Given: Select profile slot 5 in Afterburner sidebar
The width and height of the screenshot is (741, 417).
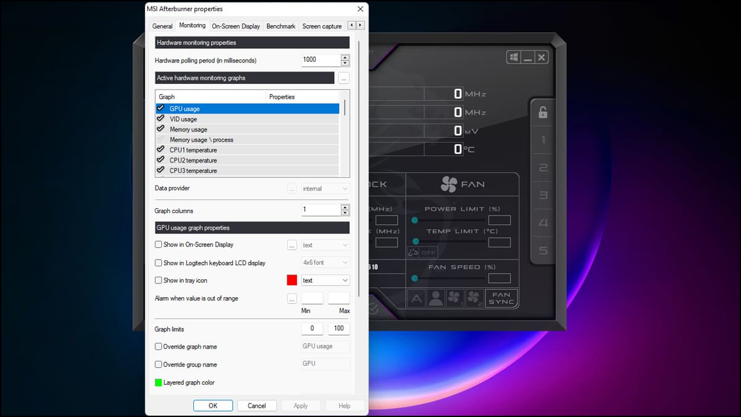Looking at the screenshot, I should point(543,250).
